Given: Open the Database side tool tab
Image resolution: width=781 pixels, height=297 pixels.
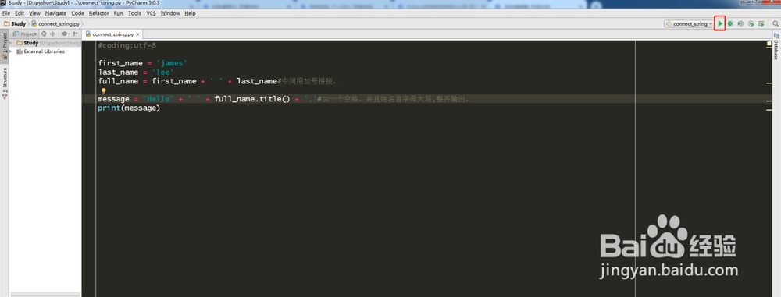Looking at the screenshot, I should 776,48.
